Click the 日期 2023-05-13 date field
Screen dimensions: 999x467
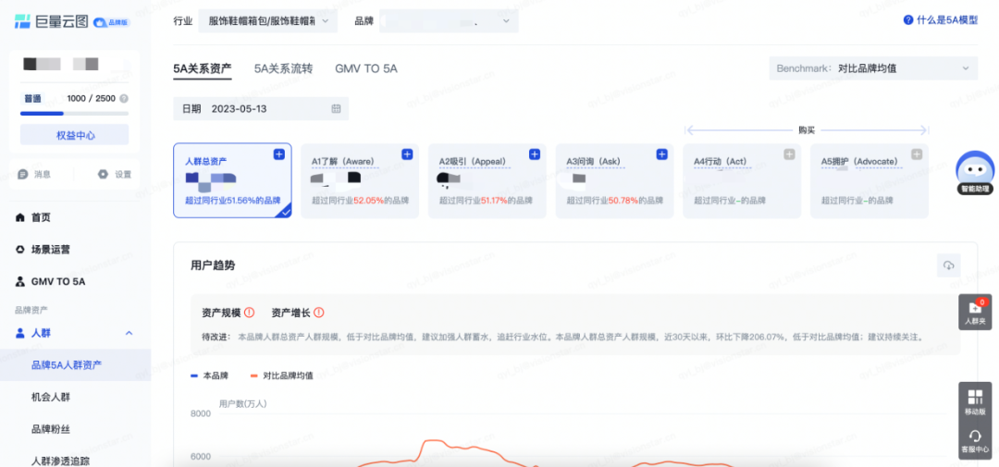coord(261,109)
